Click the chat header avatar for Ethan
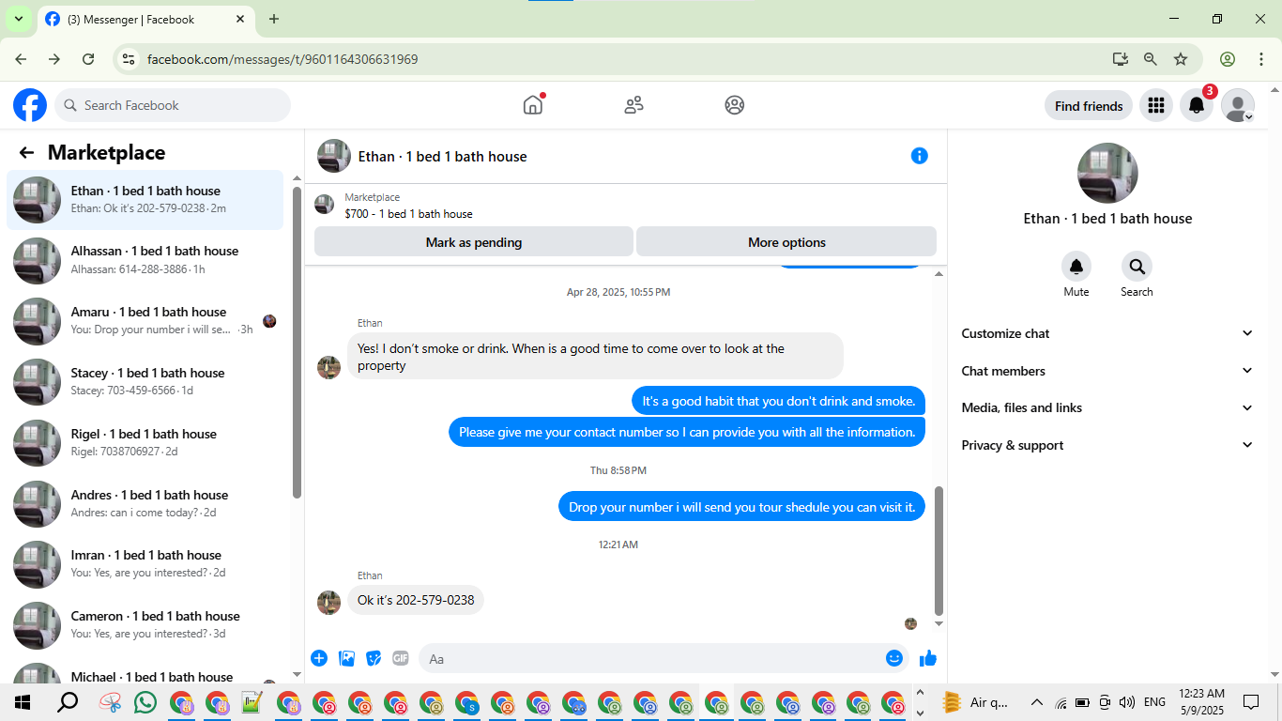1282x721 pixels. coord(334,156)
